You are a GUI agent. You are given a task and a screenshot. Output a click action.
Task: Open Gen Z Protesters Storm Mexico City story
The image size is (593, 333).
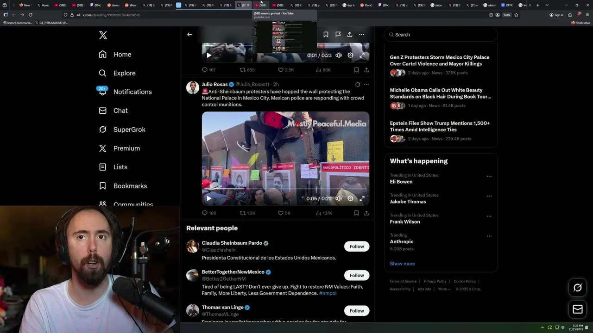[x=441, y=65]
